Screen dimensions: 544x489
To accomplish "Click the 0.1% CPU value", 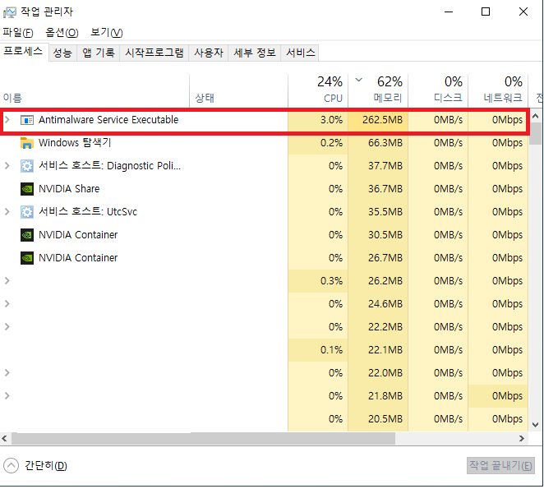I will pos(331,350).
